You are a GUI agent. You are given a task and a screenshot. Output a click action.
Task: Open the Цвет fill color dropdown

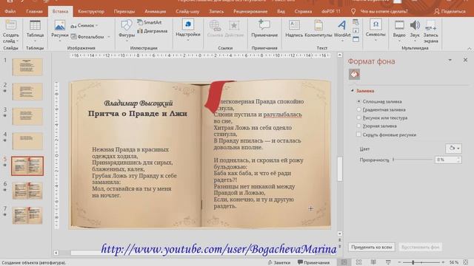(x=453, y=149)
